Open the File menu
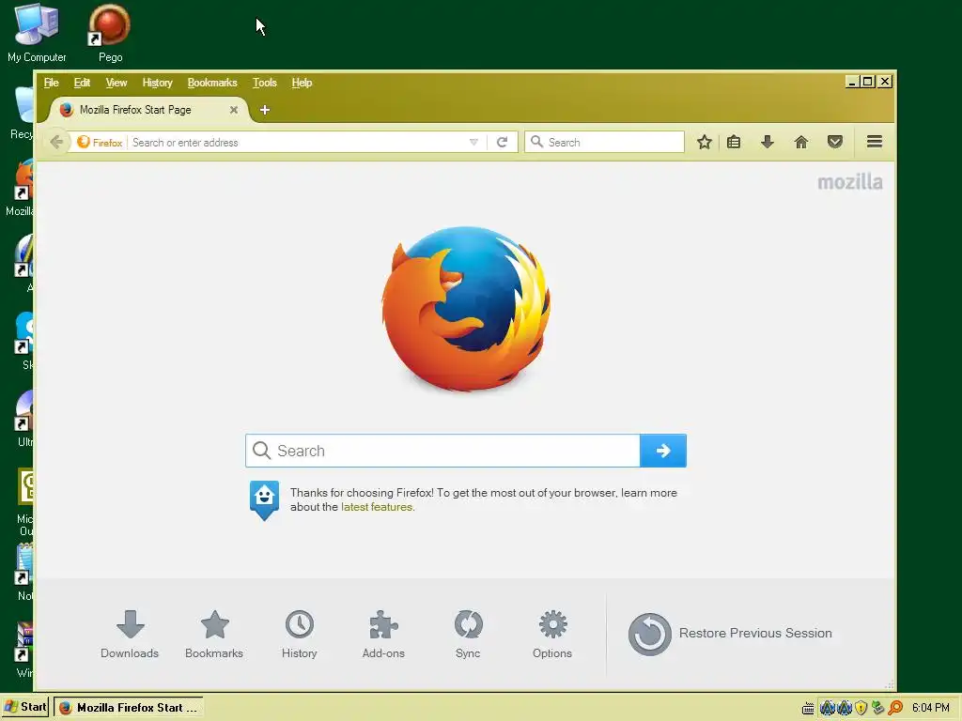Viewport: 962px width, 721px height. 51,83
